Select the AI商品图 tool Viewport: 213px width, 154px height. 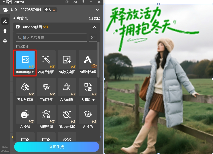coord(67,87)
